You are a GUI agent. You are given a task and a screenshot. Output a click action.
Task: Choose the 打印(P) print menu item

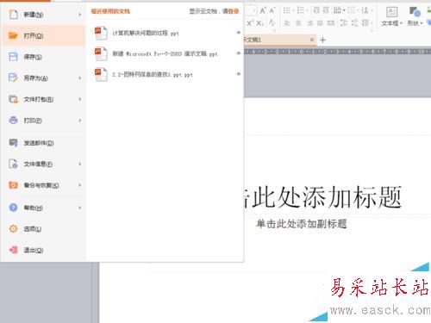tap(43, 121)
